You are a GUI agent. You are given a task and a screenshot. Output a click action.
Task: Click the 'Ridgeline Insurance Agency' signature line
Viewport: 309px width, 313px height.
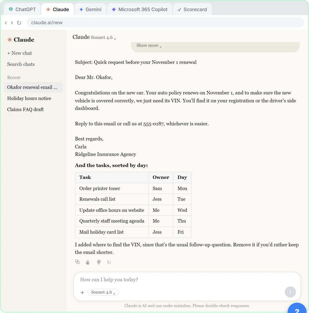pyautogui.click(x=106, y=154)
